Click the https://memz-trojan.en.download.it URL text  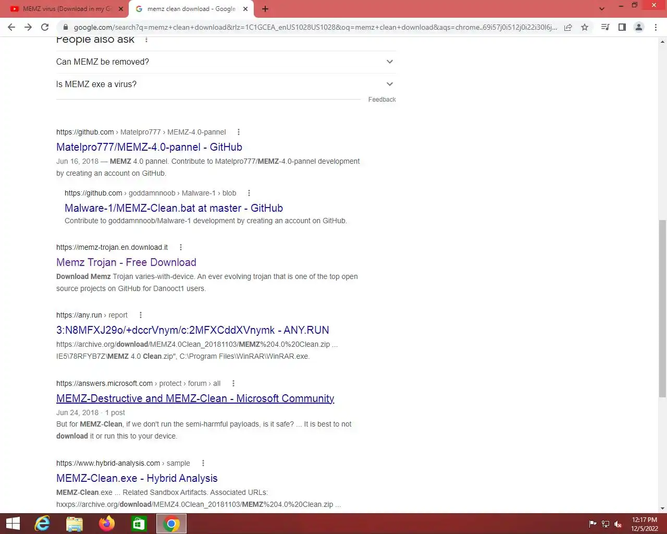click(x=112, y=247)
